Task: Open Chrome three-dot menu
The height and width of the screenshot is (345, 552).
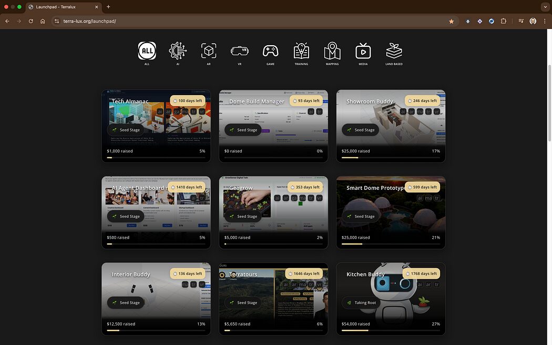Action: [x=545, y=21]
